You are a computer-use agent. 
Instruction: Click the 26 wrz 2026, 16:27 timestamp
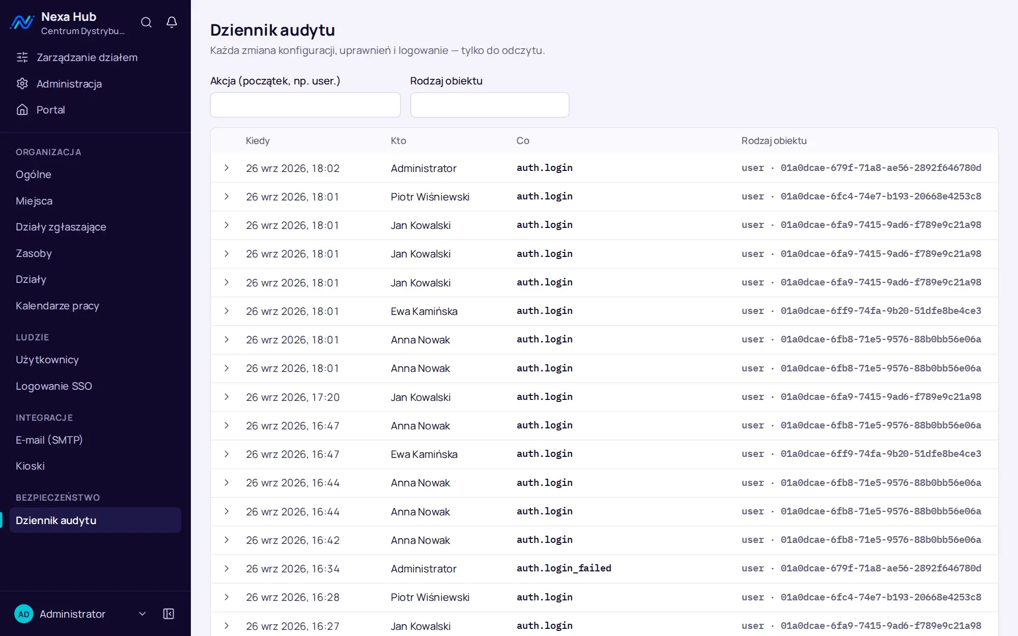[x=293, y=626]
